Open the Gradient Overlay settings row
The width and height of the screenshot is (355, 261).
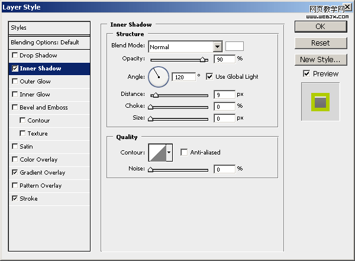(49, 172)
